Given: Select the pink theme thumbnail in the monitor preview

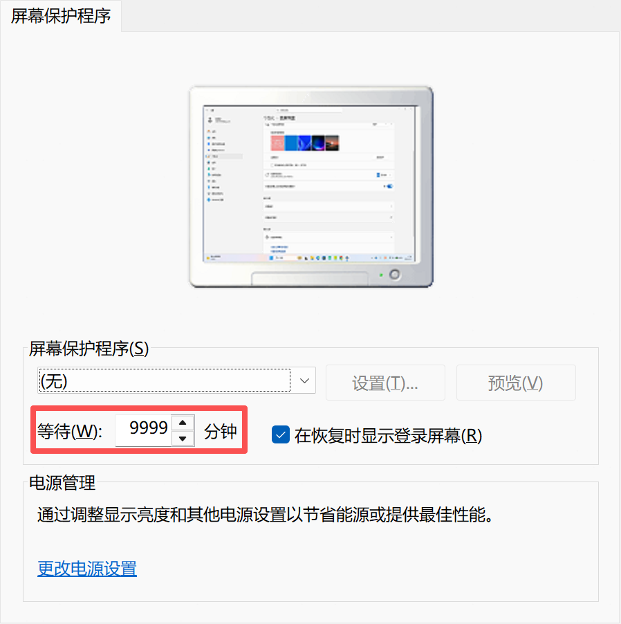Looking at the screenshot, I should [277, 143].
